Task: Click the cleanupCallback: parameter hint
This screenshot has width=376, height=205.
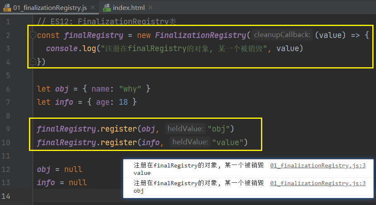Action: coord(282,35)
